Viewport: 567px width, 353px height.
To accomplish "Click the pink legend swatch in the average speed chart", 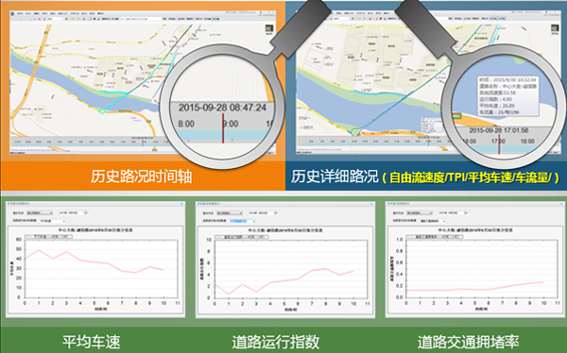I will pyautogui.click(x=29, y=237).
